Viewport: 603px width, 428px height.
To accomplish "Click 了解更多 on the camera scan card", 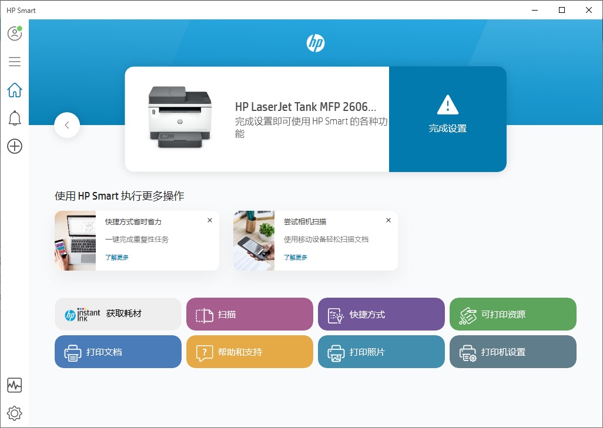I will (294, 257).
